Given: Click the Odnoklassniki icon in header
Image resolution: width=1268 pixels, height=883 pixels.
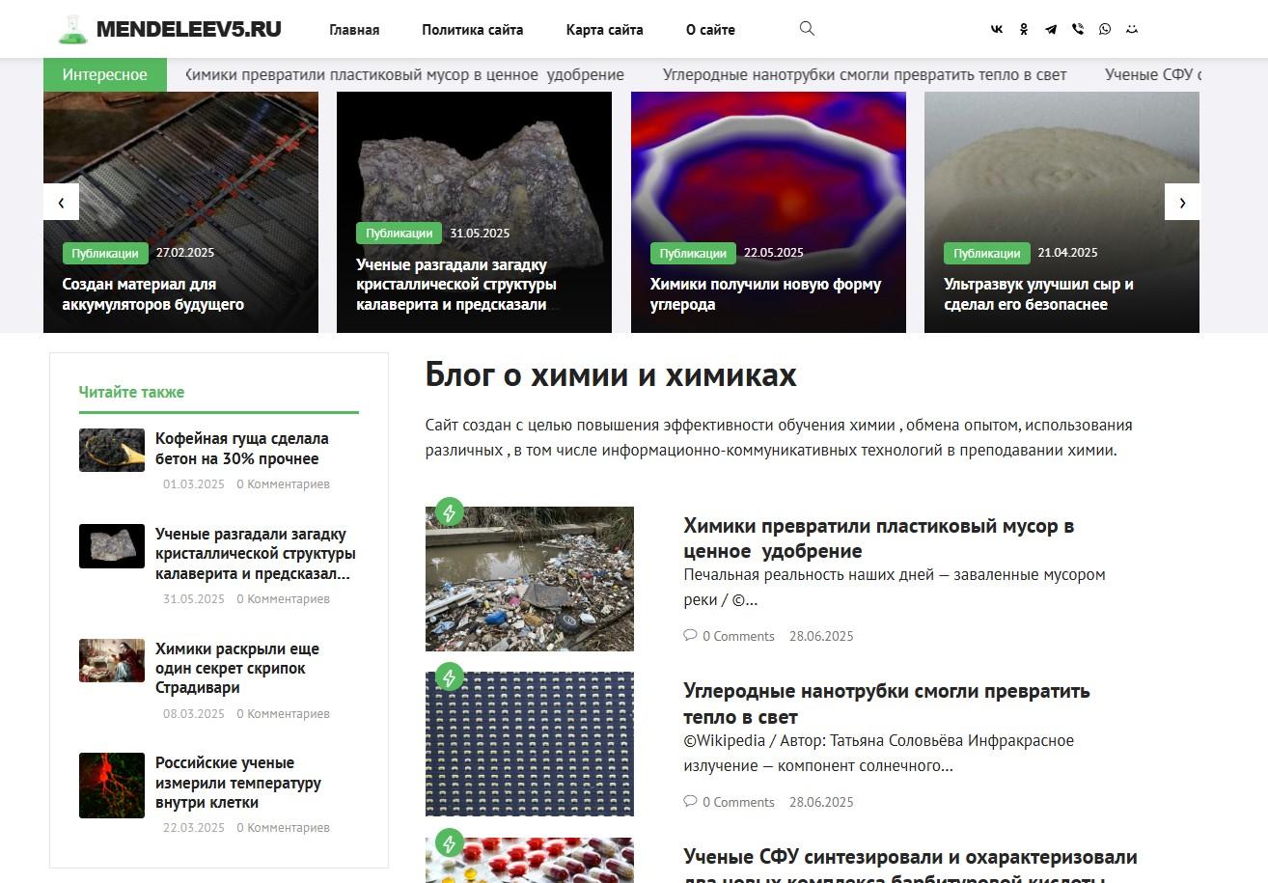Looking at the screenshot, I should coord(1024,29).
